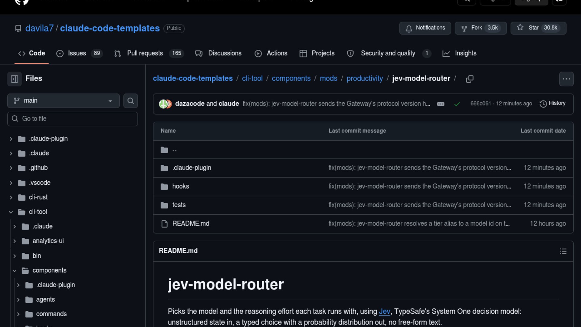Open the davila7 owner link
Screen dimensions: 581x327
coord(39,28)
